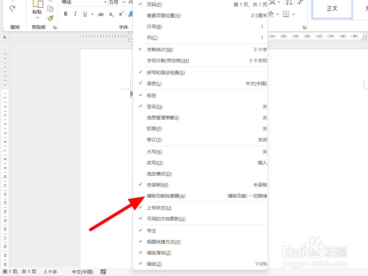
Task: Uncheck 宏录制(M) option
Action: [200, 185]
